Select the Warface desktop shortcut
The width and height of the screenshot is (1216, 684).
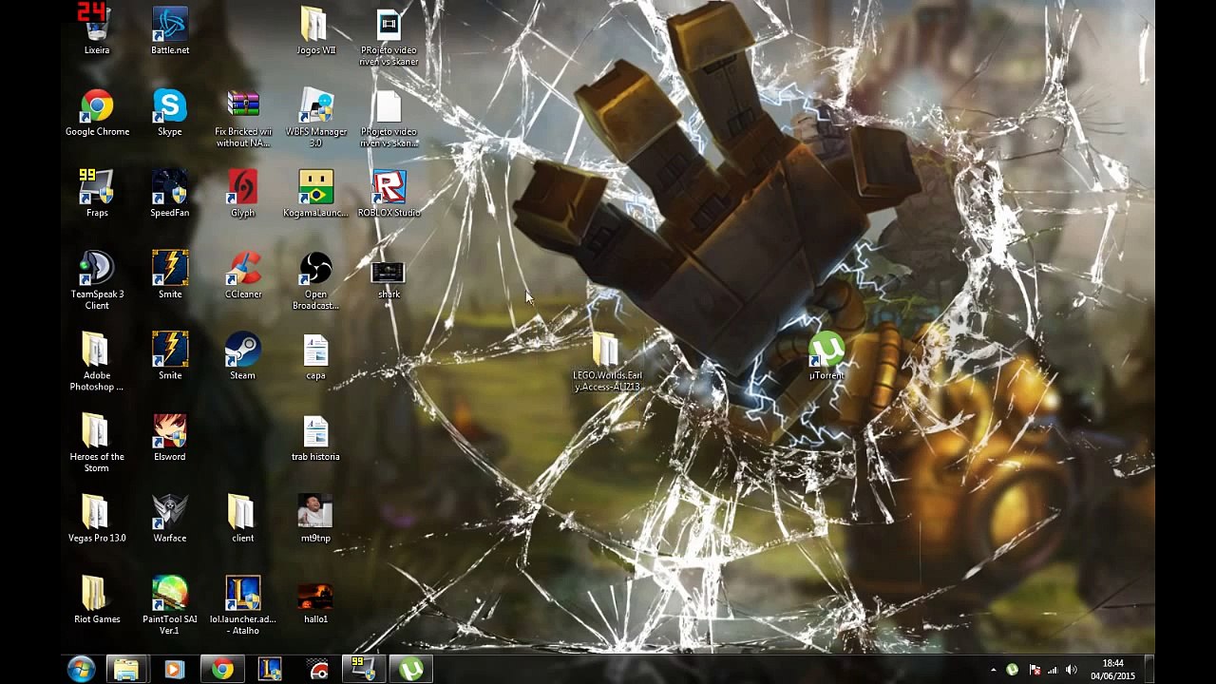pyautogui.click(x=170, y=518)
